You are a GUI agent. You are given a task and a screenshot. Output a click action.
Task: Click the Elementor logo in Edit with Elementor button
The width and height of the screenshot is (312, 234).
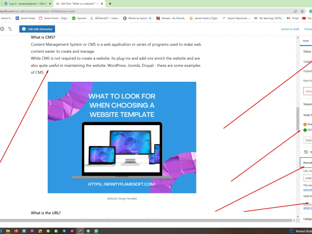pyautogui.click(x=24, y=29)
